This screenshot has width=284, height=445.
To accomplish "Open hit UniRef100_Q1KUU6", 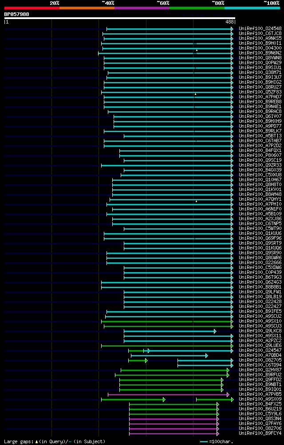I will pyautogui.click(x=260, y=233).
